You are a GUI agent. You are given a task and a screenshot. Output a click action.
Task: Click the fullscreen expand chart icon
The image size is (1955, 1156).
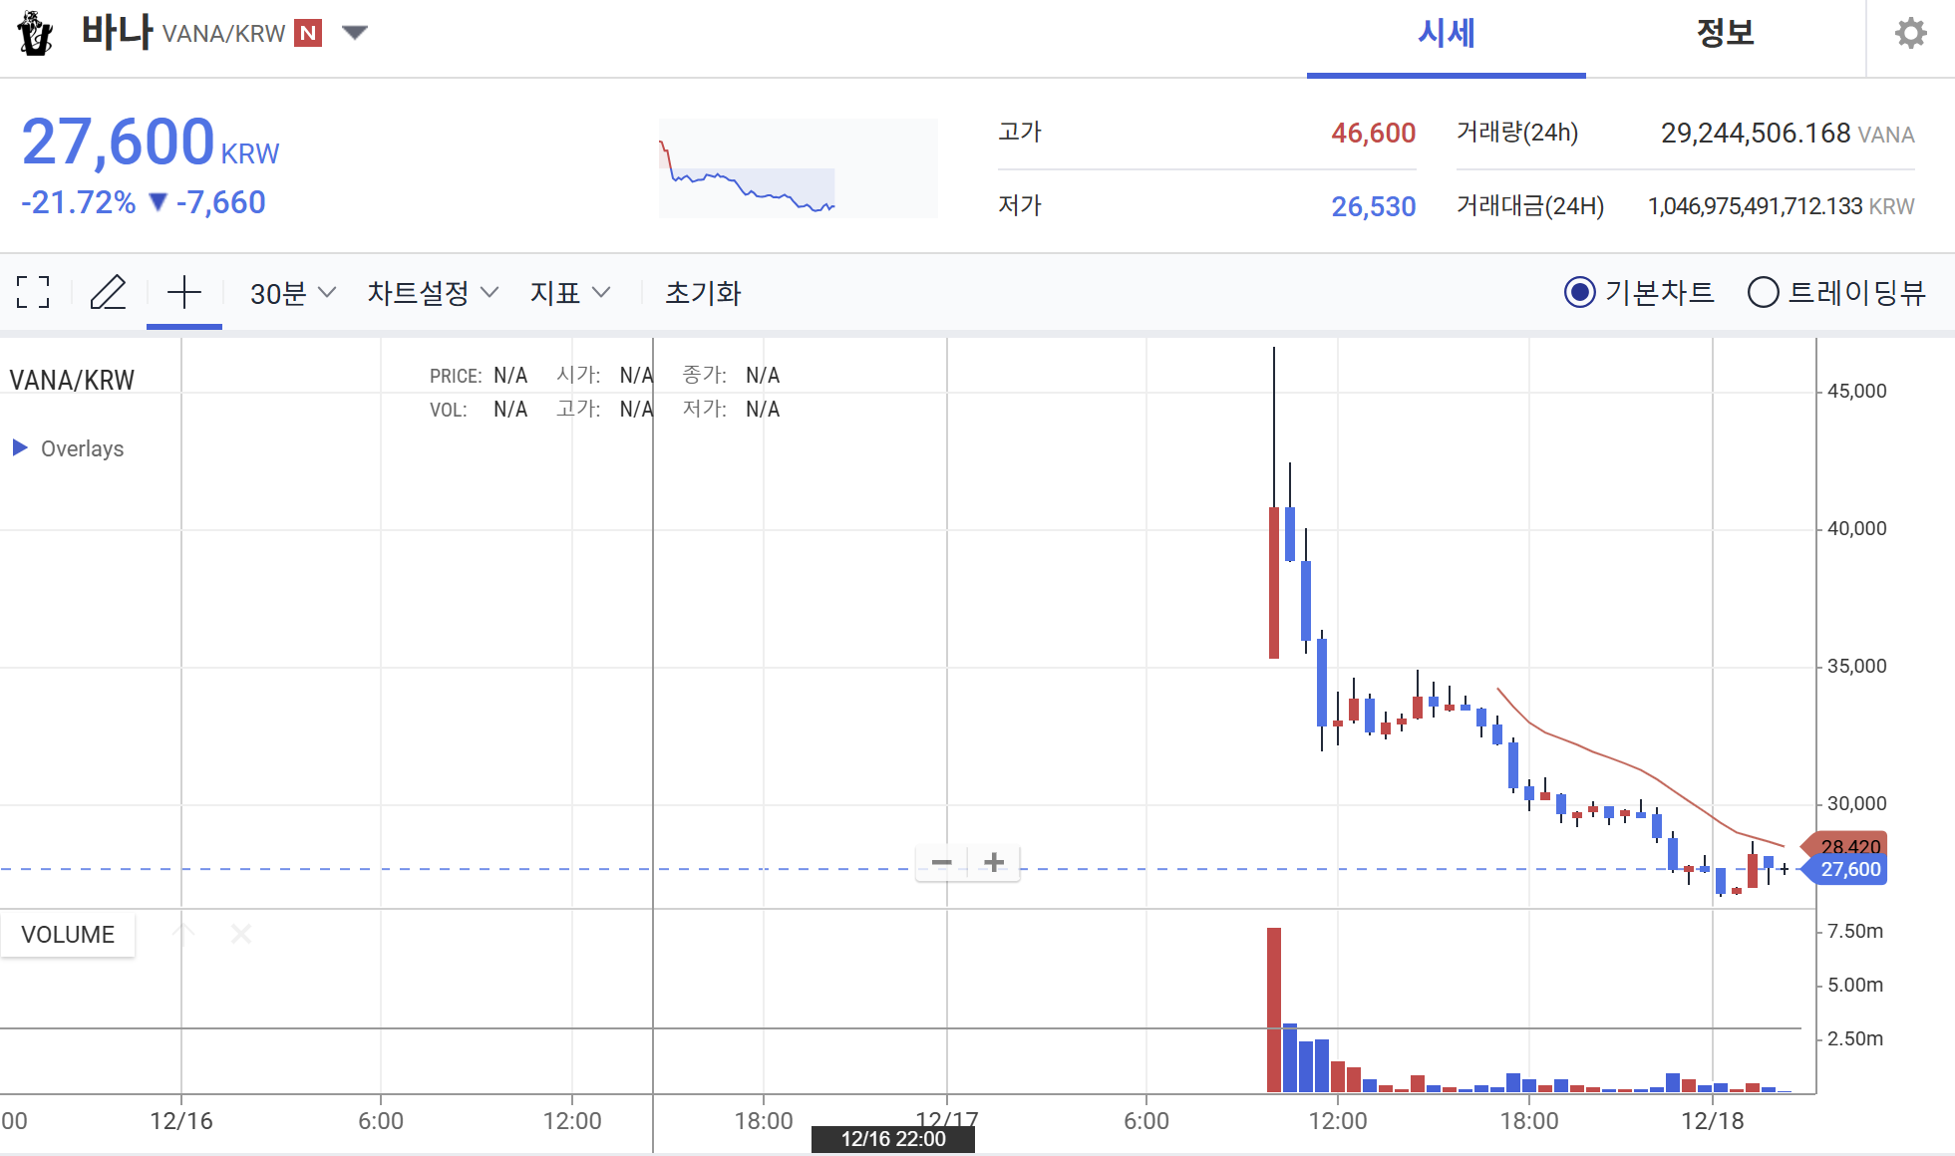(33, 292)
